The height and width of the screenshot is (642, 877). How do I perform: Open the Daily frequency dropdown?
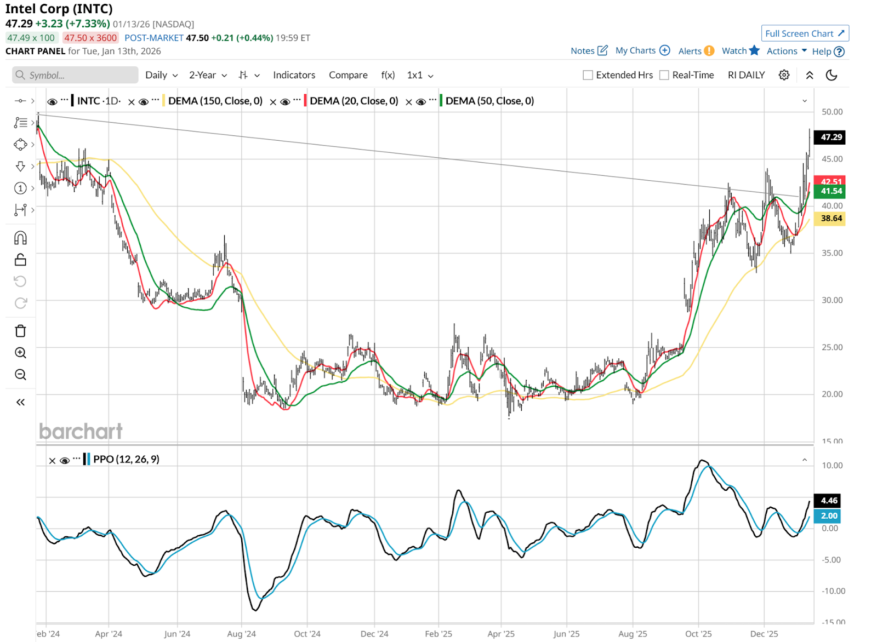click(161, 75)
